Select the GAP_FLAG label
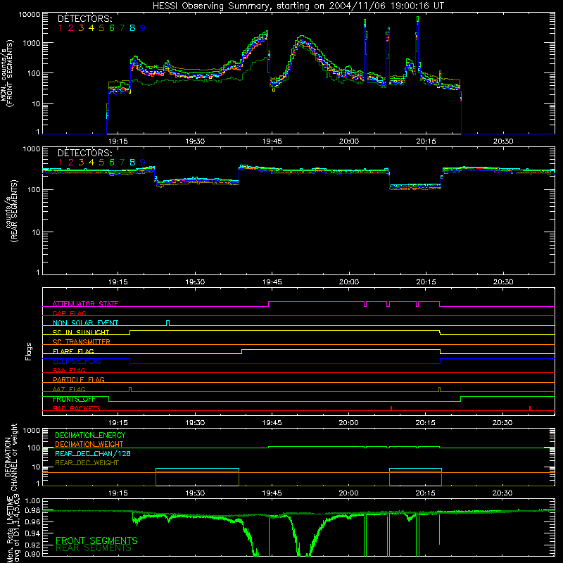 click(69, 313)
